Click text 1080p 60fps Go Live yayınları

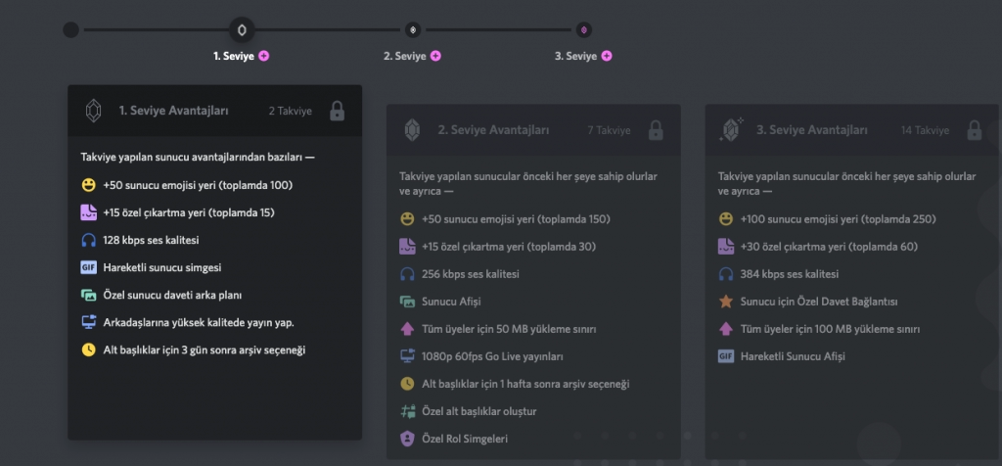coord(493,356)
